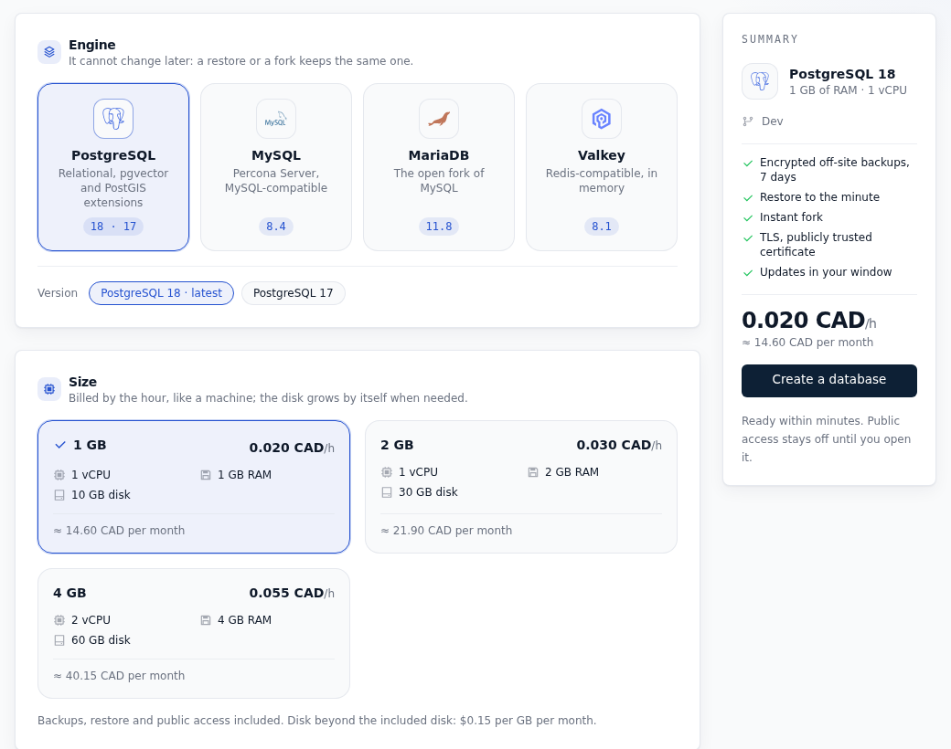This screenshot has width=951, height=749.
Task: Click the Size section chip icon
Action: [49, 389]
